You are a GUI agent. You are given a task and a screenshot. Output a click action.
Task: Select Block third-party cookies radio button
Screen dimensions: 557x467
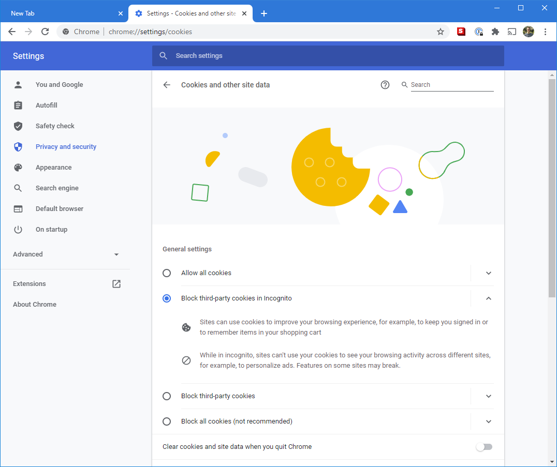tap(167, 396)
